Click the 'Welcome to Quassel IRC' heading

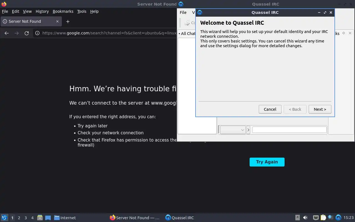tap(232, 23)
